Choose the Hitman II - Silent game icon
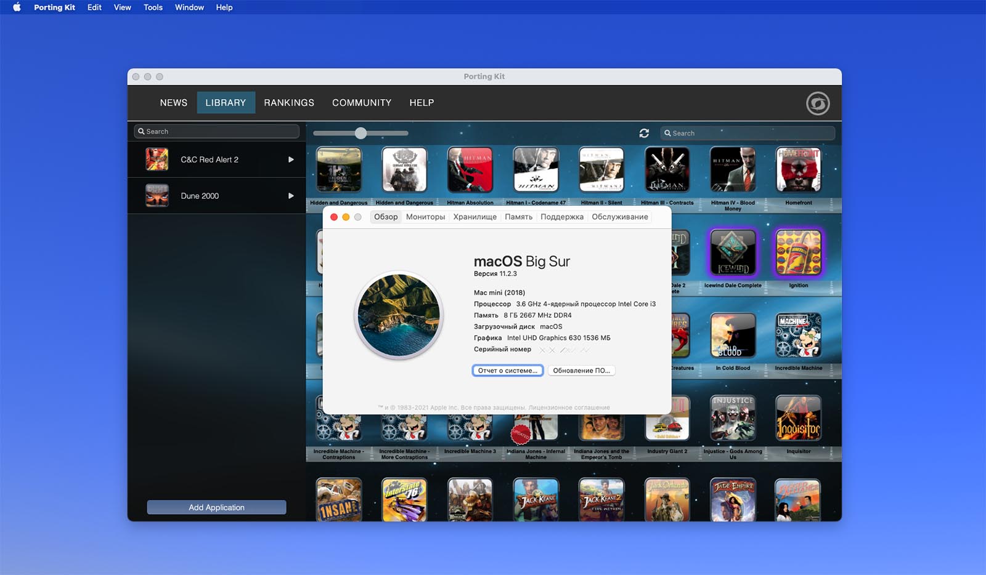Screen dimensions: 986x575 tap(601, 170)
